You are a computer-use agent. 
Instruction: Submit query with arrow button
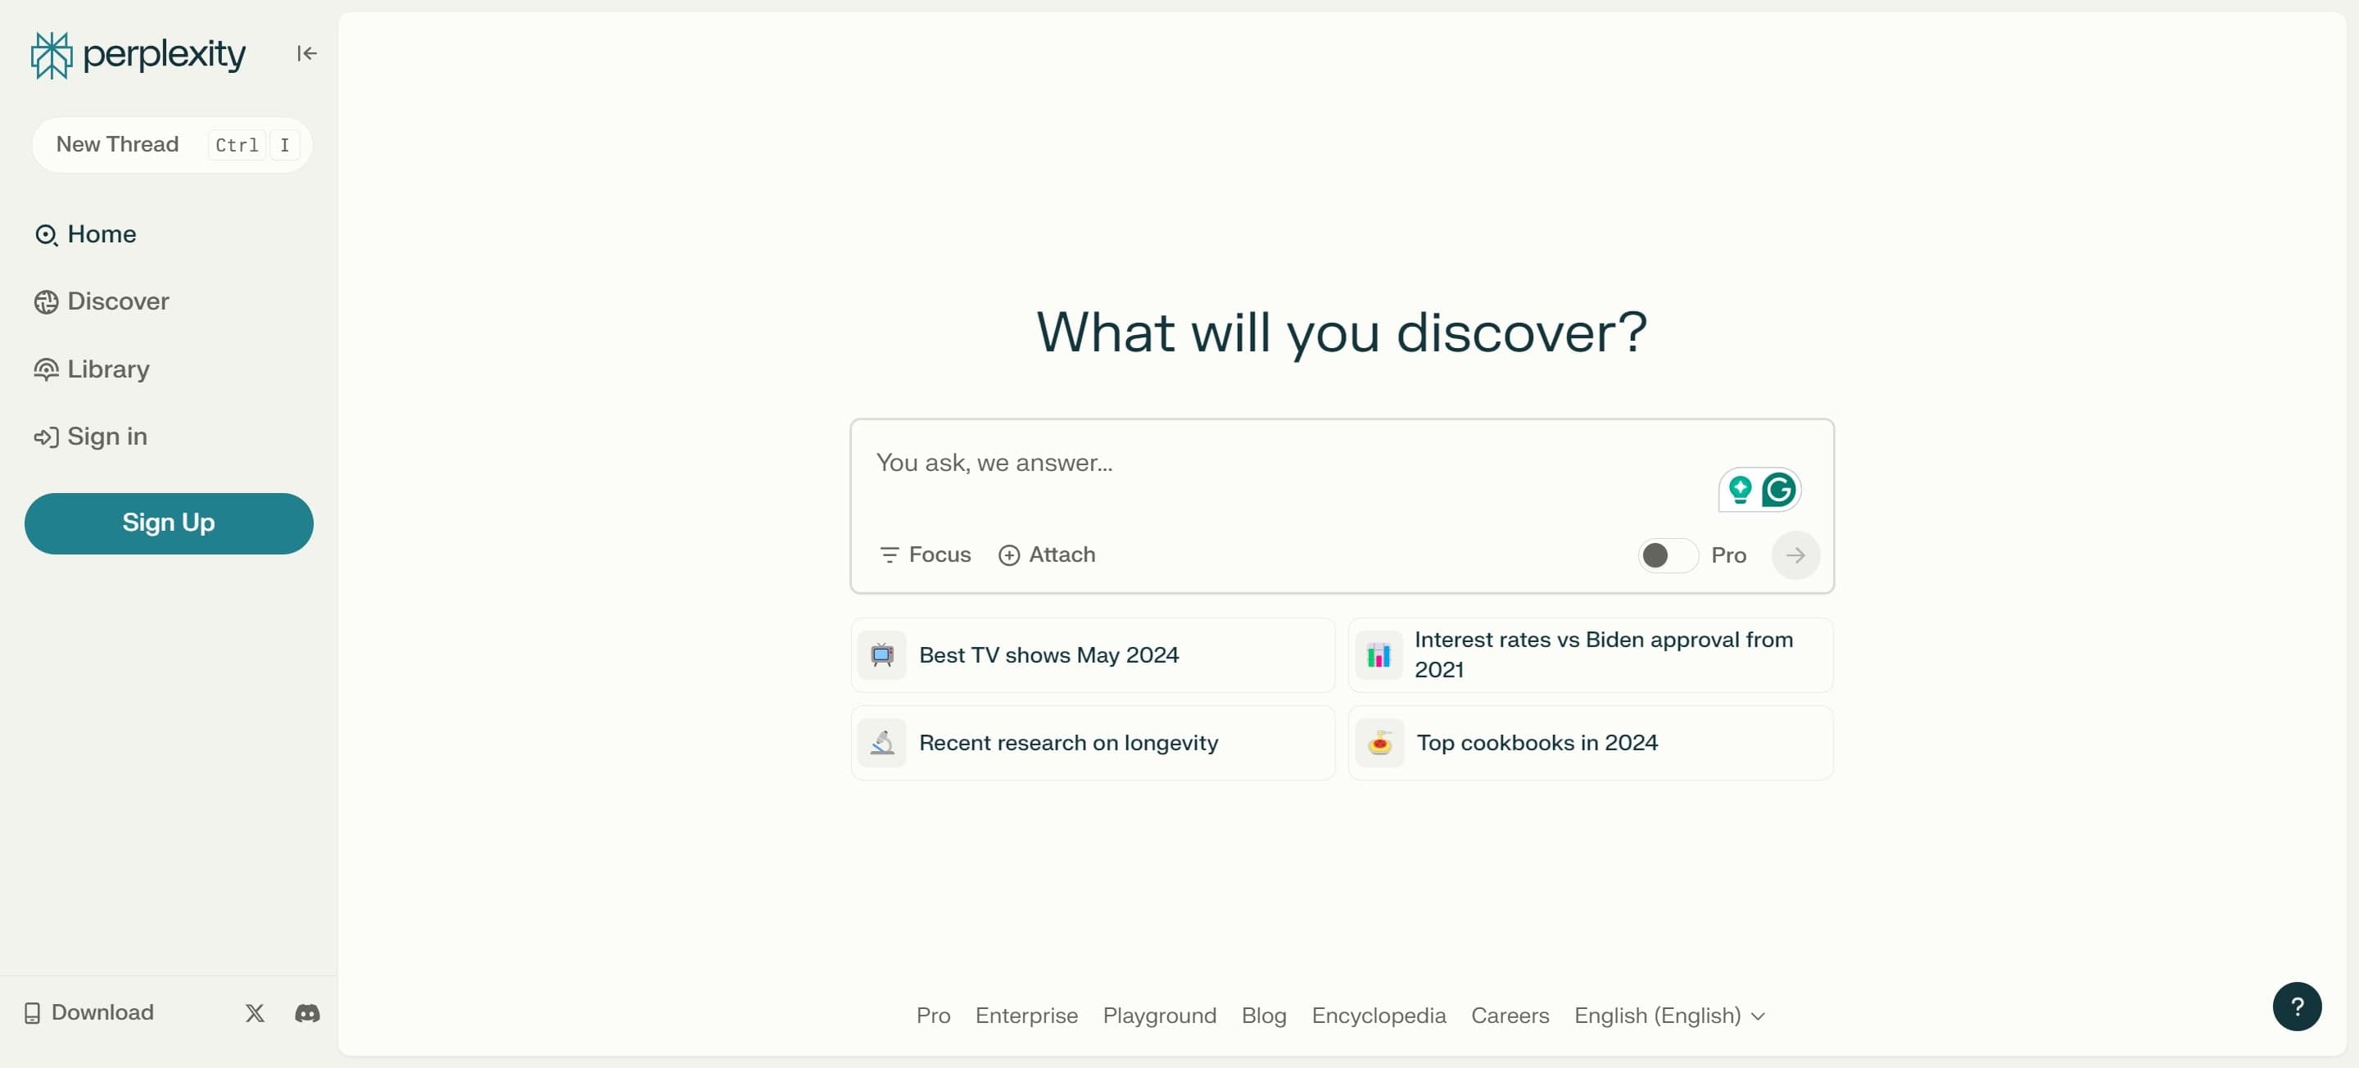(1795, 555)
